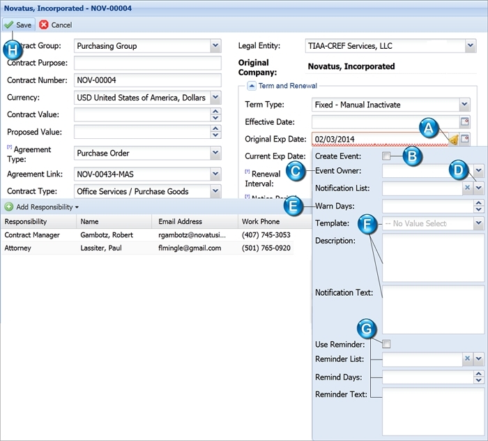Clear the Reminder List selection with X

coord(467,359)
